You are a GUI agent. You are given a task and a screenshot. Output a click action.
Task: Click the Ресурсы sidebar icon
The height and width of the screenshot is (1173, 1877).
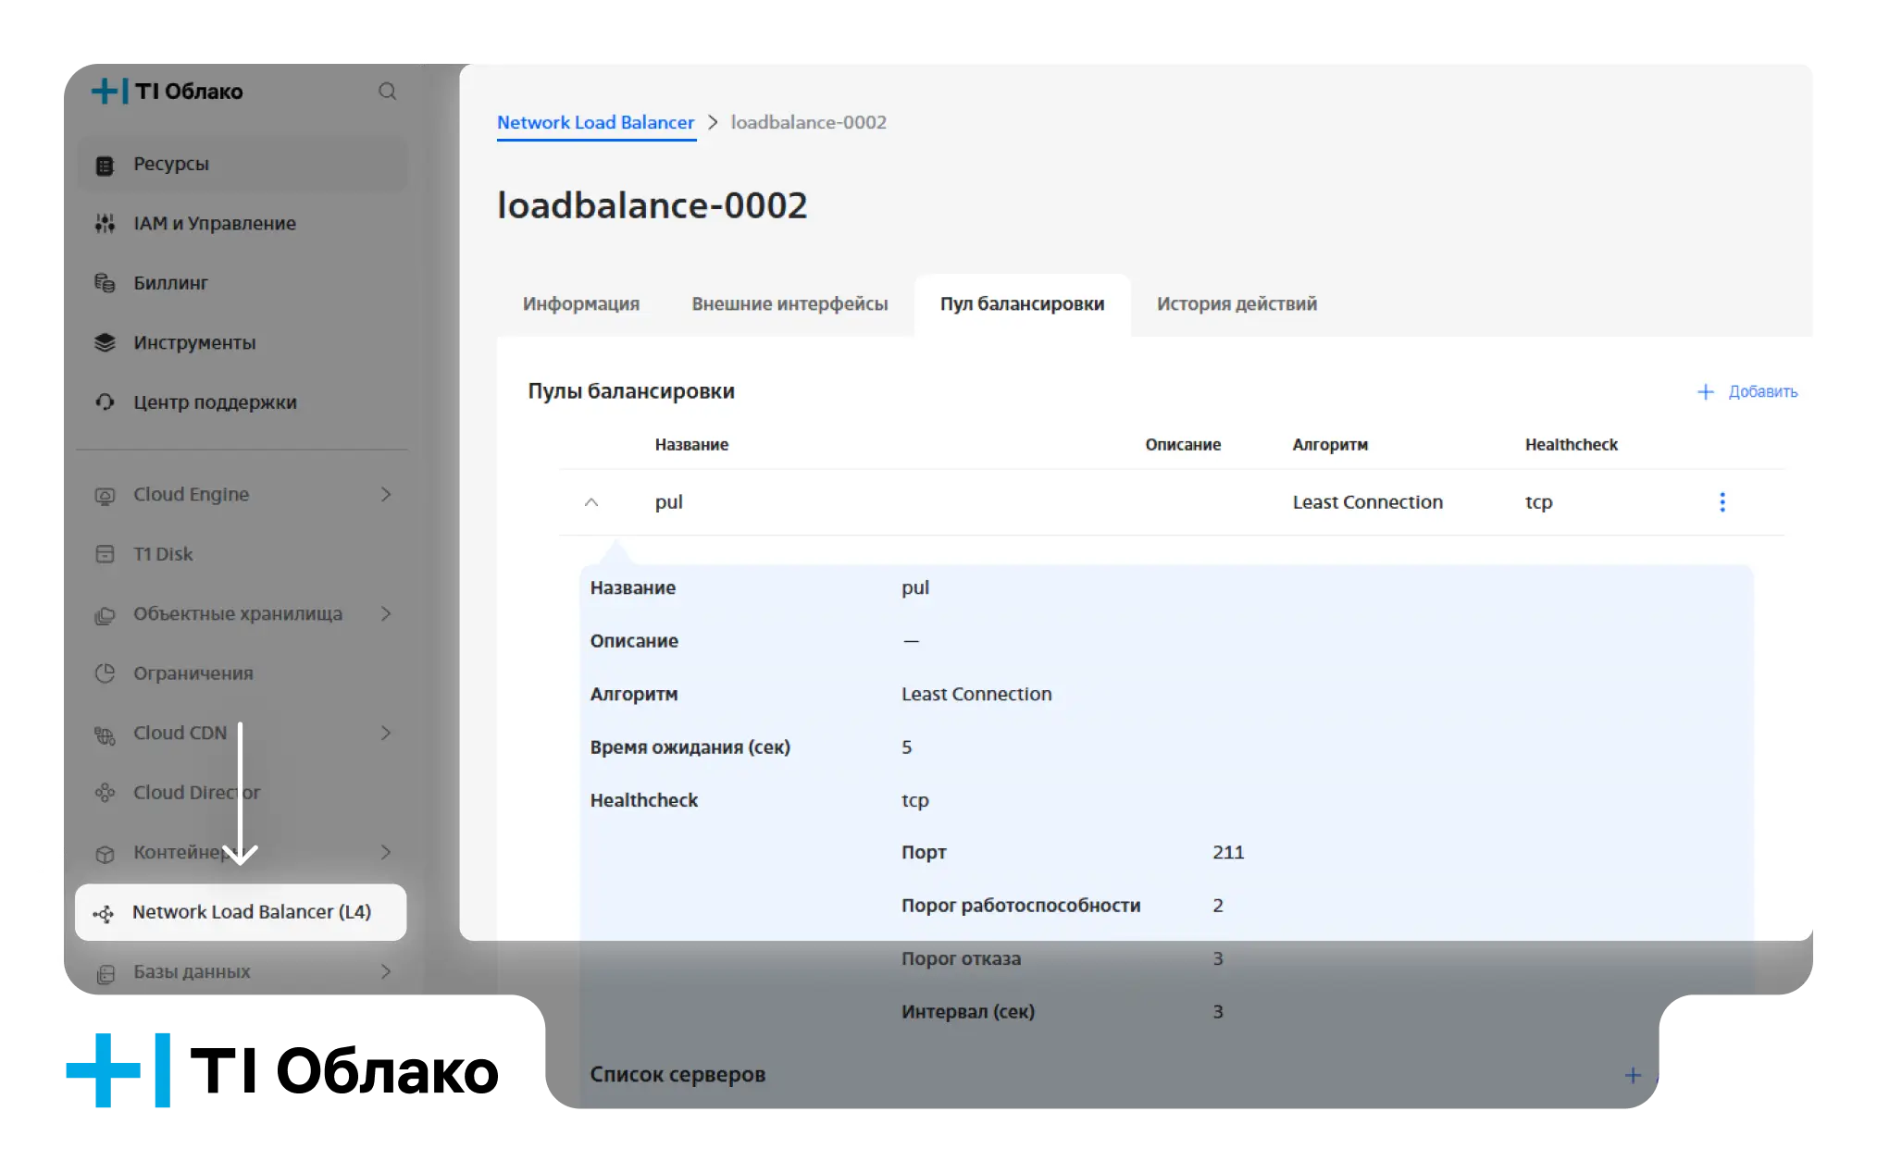105,165
